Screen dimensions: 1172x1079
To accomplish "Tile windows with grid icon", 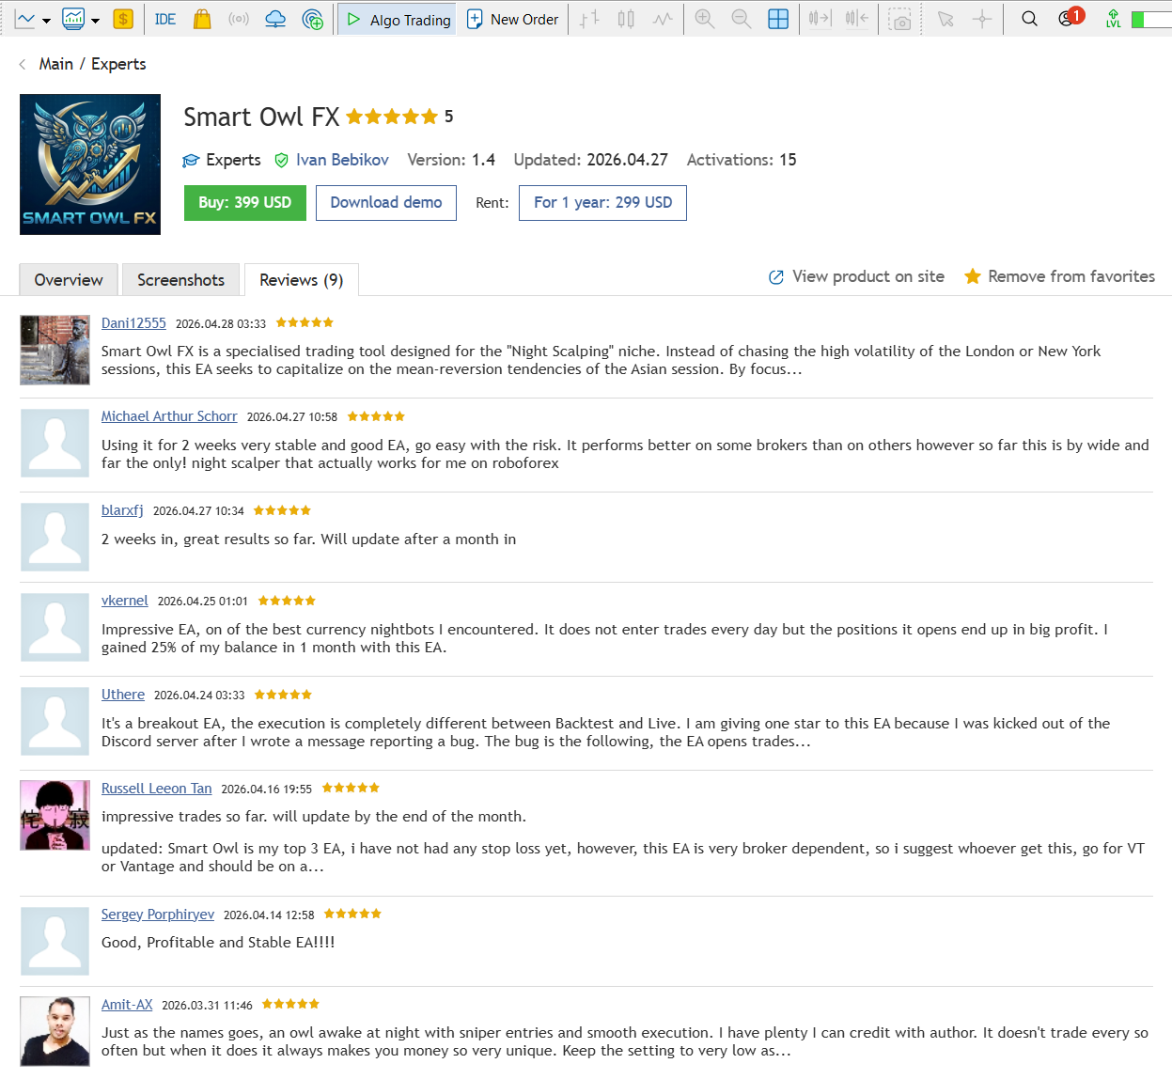I will (x=778, y=19).
